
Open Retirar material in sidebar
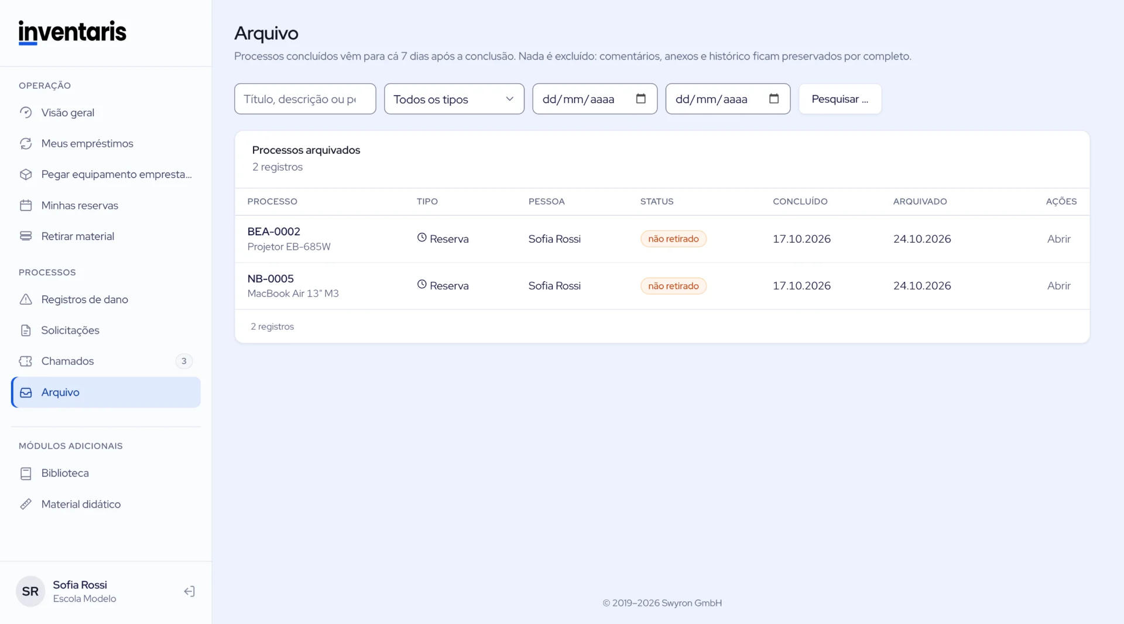106,236
